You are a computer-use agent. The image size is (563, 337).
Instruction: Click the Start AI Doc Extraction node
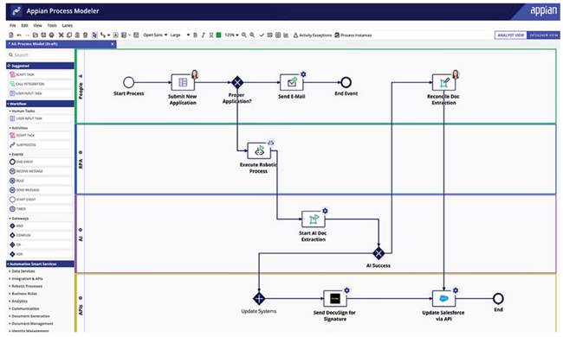point(313,219)
